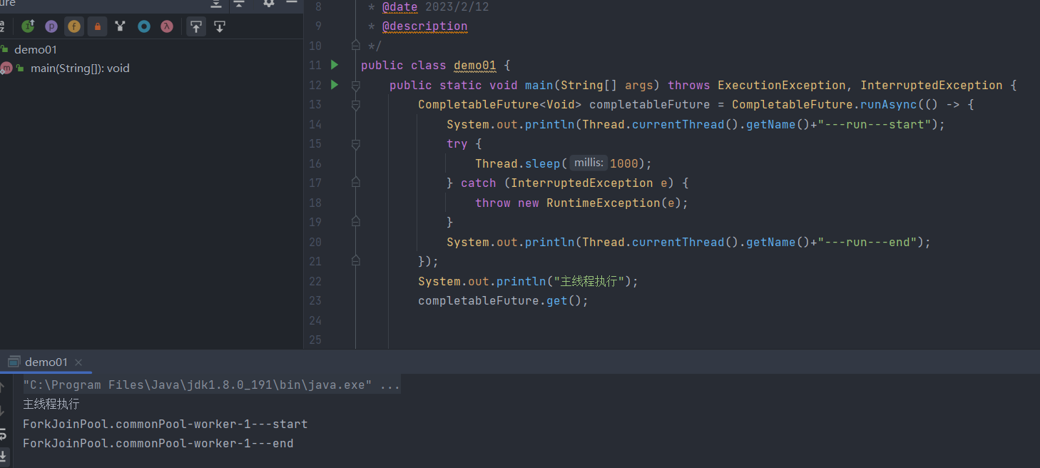Click line number 22 in gutter
1040x468 pixels.
315,282
